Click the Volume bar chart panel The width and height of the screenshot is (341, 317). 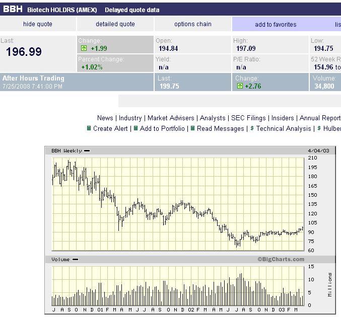click(x=179, y=286)
